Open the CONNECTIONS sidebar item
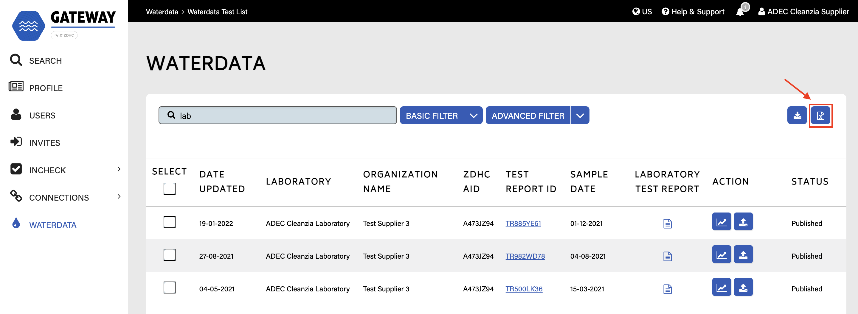The height and width of the screenshot is (314, 858). [59, 198]
